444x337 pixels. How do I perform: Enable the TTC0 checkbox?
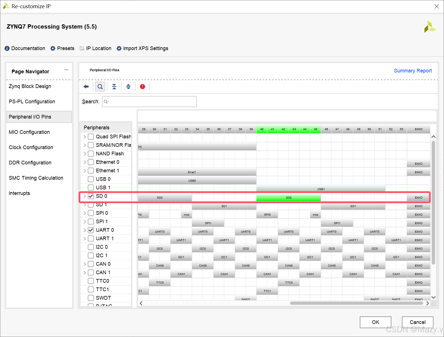click(91, 281)
